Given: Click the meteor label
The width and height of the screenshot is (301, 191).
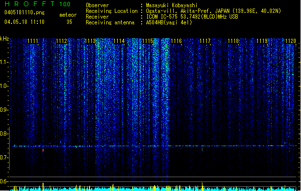Looking at the screenshot, I should 68,15.
